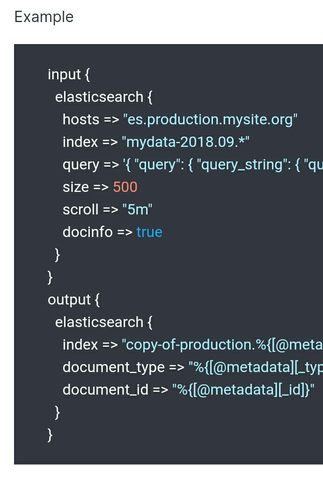Select the "es.production.mysite.org" host string

(210, 120)
